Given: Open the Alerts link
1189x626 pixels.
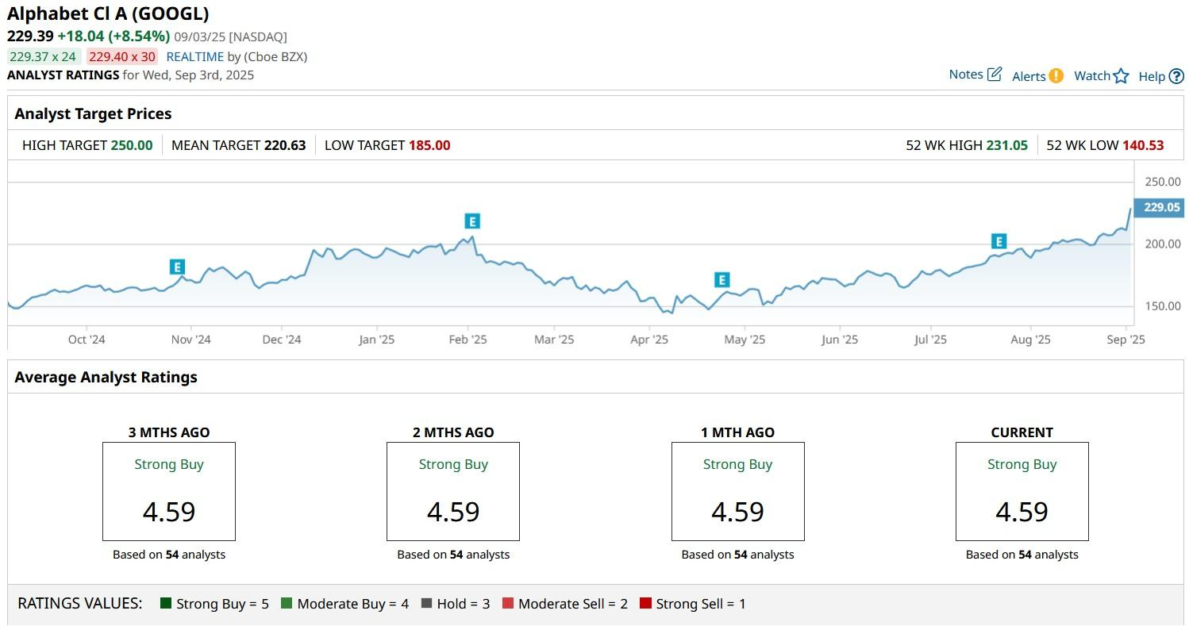Looking at the screenshot, I should [1029, 76].
